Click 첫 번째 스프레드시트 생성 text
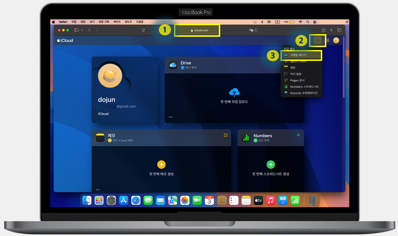Image resolution: width=398 pixels, height=236 pixels. coord(271,174)
